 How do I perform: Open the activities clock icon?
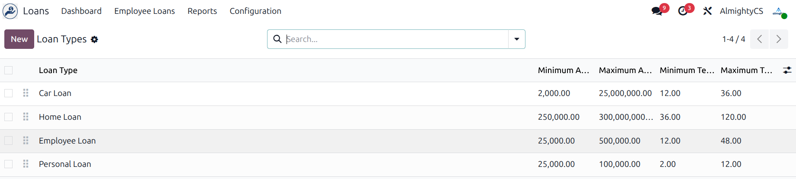pos(683,11)
